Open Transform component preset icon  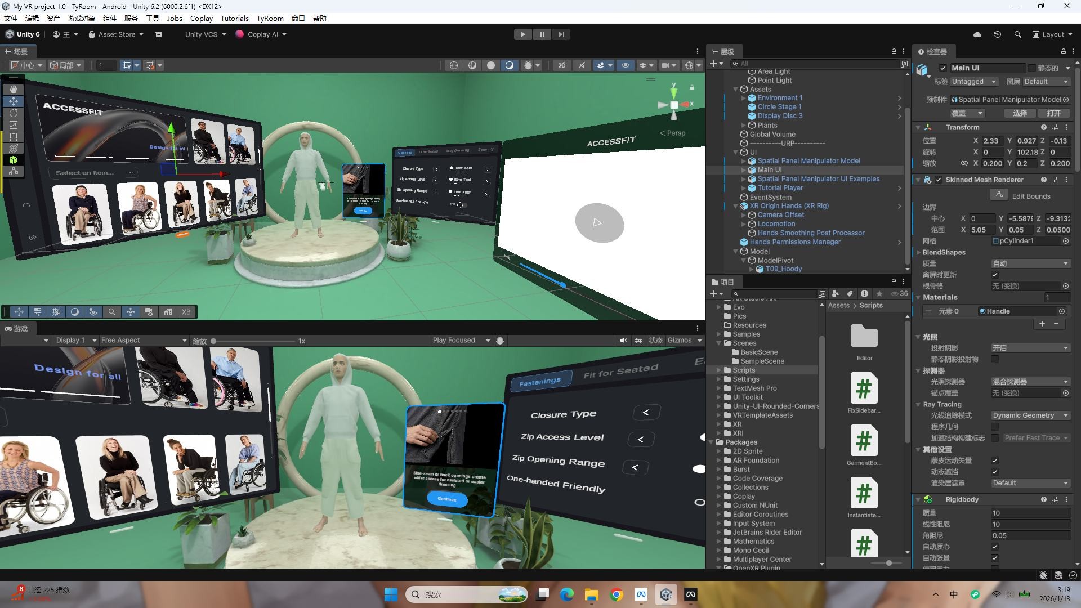[x=1055, y=127]
